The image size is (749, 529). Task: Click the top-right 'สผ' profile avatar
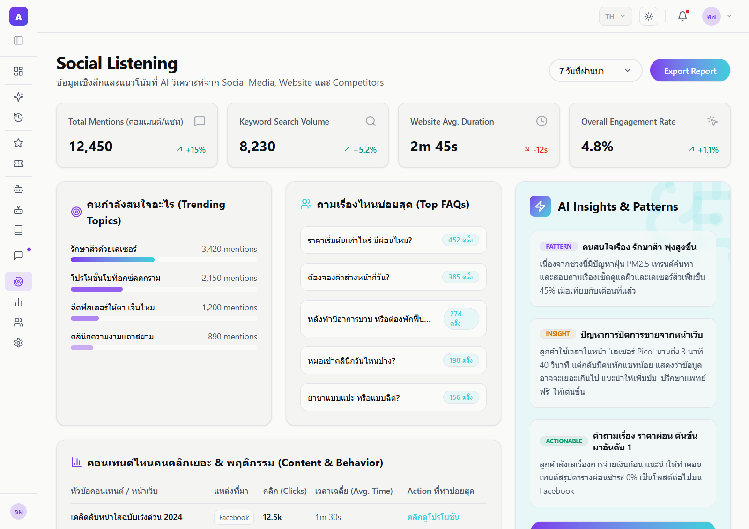(712, 16)
